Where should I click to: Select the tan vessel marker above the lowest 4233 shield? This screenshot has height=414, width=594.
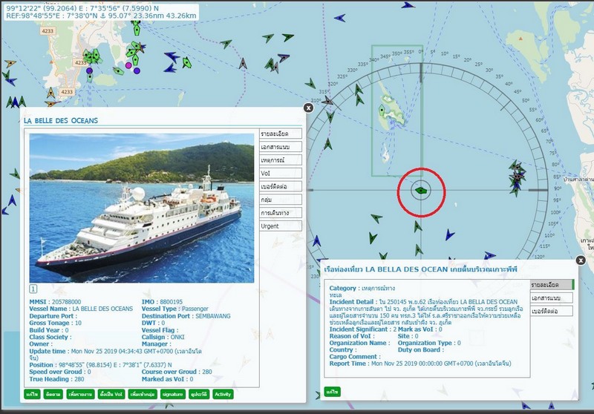(x=50, y=92)
